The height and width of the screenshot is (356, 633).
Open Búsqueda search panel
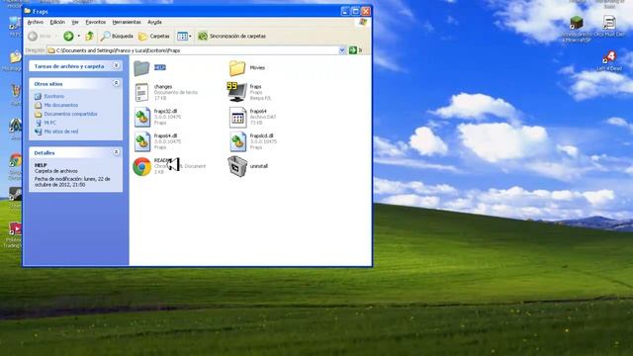(117, 36)
